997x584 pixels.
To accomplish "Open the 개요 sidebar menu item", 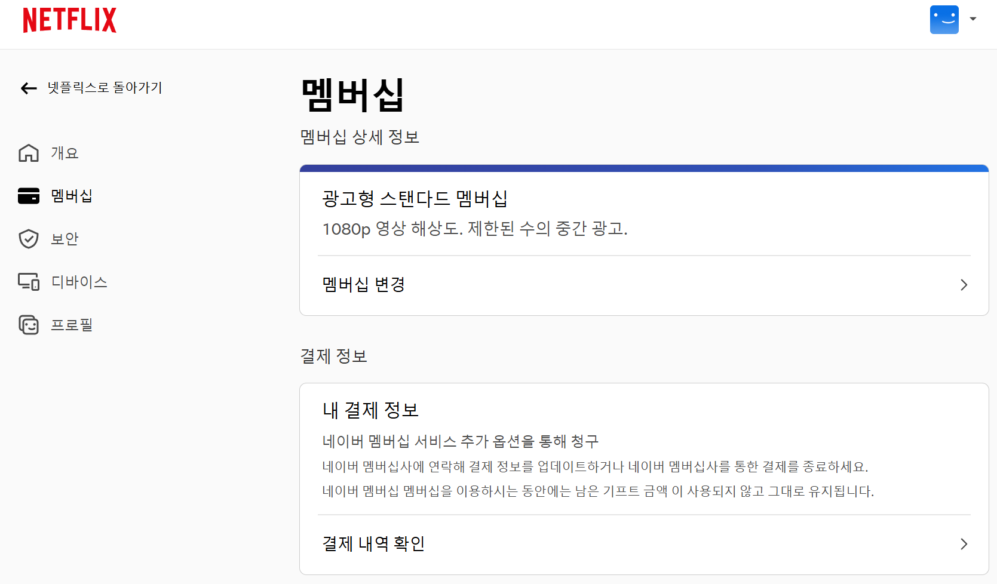I will click(65, 153).
